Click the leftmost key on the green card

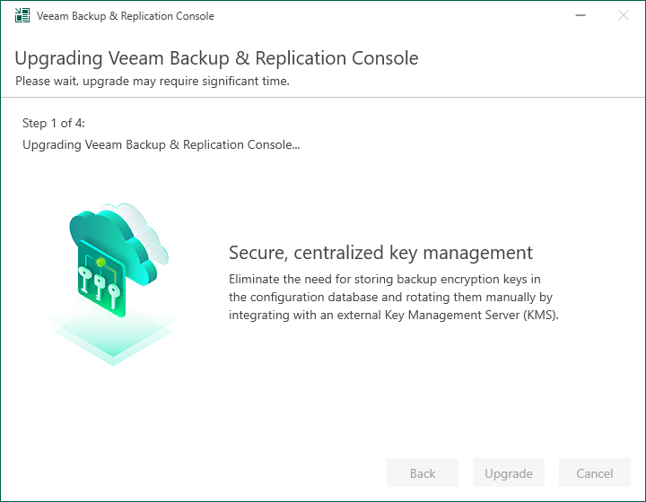pyautogui.click(x=85, y=280)
